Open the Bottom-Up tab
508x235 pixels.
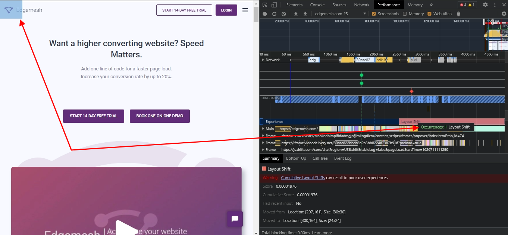click(296, 158)
